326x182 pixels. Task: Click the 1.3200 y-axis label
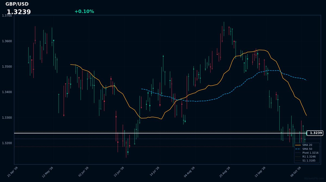[x=7, y=143]
